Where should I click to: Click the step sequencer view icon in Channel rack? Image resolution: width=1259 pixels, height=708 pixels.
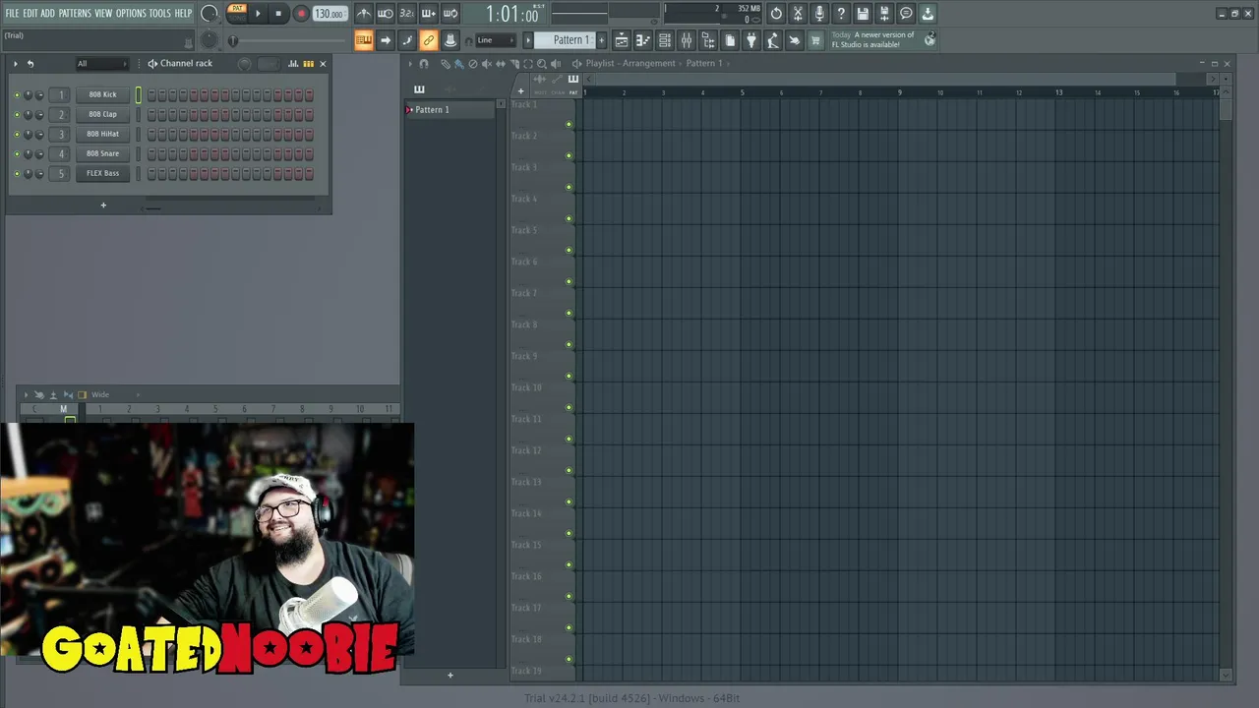[308, 64]
